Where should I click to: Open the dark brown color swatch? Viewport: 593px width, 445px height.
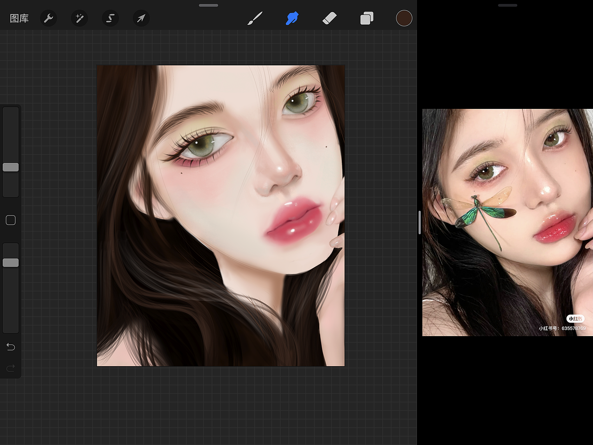(404, 19)
